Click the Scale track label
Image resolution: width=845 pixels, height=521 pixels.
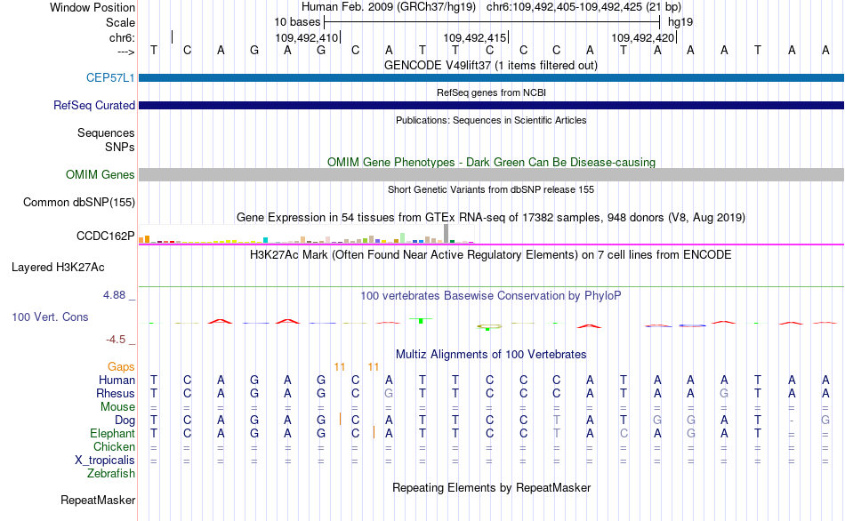point(120,22)
